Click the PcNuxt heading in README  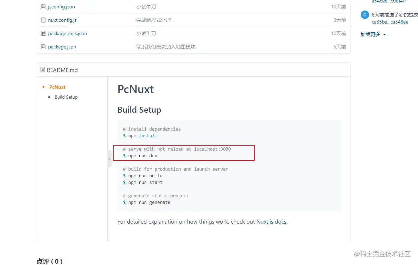[x=135, y=89]
